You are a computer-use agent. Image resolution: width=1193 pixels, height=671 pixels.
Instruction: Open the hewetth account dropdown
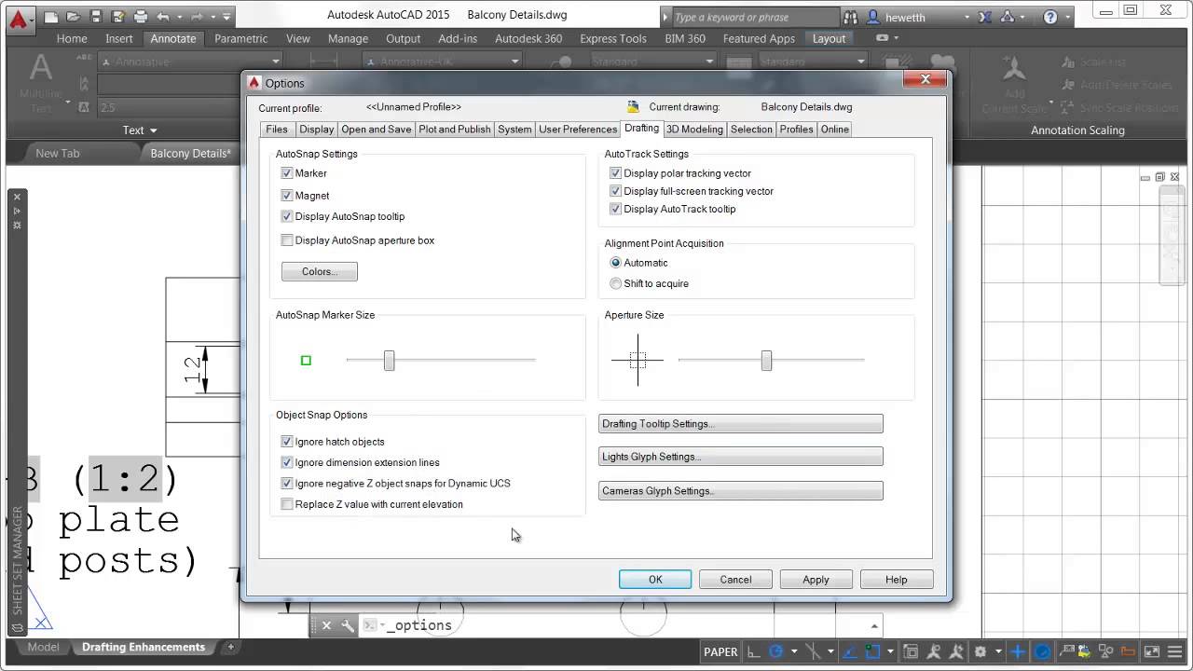click(967, 17)
